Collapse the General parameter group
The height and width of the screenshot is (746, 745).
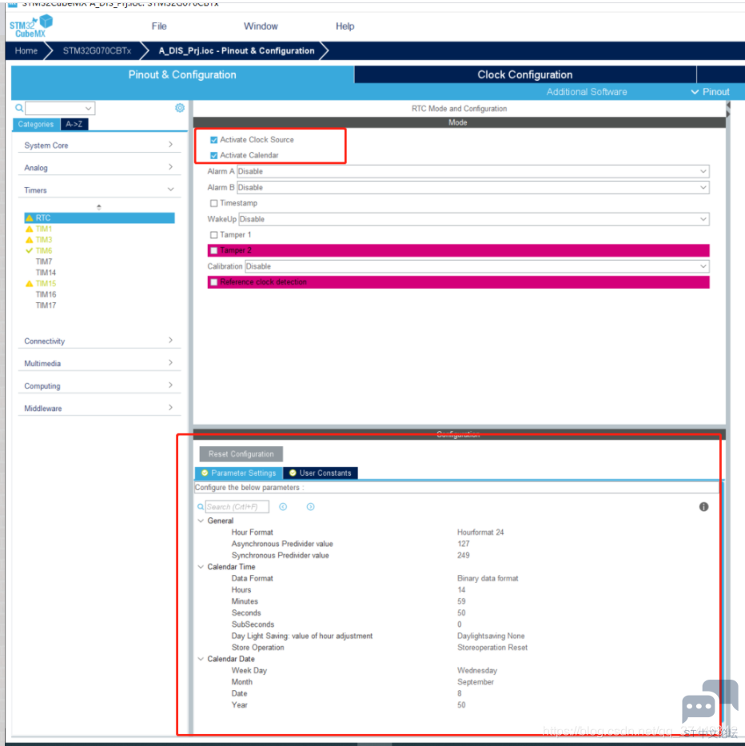(x=201, y=521)
